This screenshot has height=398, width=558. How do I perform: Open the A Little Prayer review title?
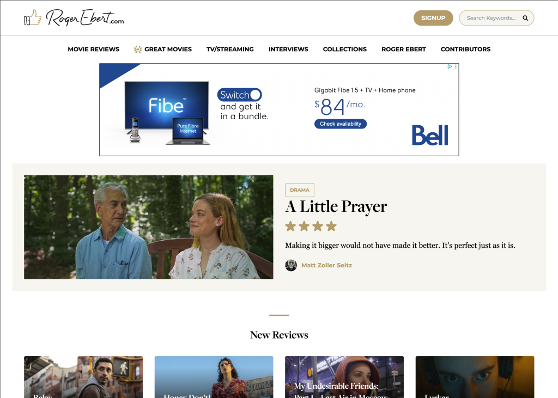[x=336, y=207]
